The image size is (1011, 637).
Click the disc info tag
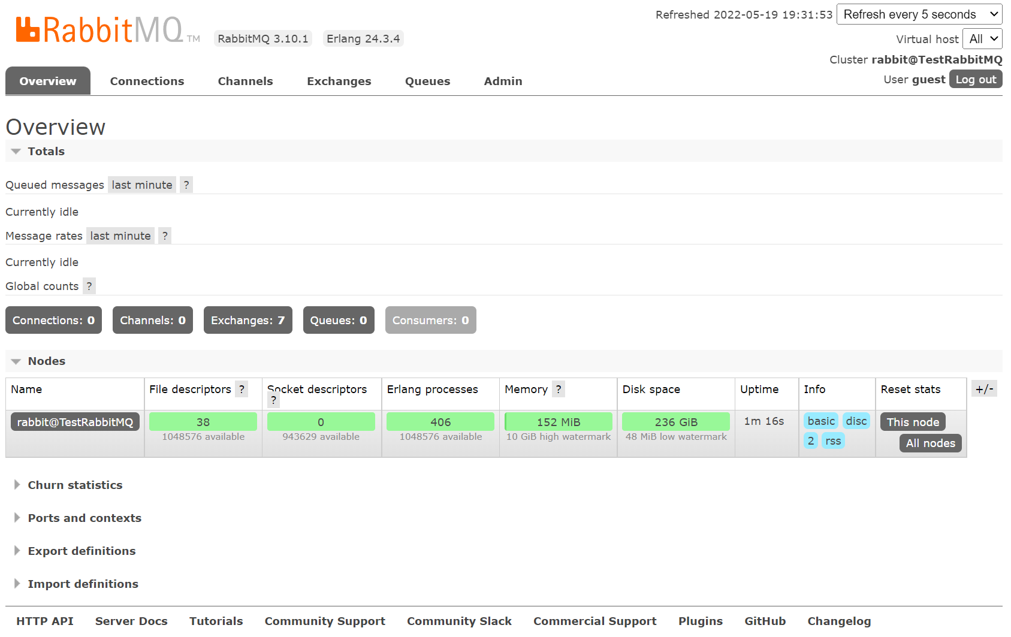856,421
